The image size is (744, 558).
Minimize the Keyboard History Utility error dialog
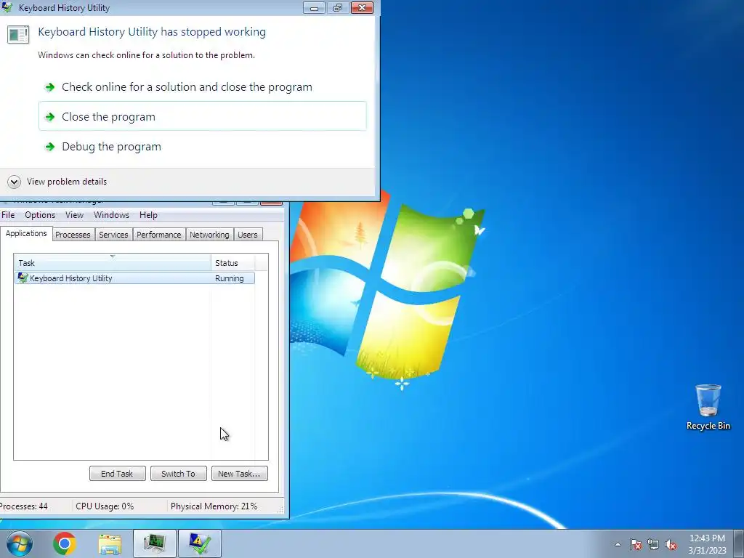coord(314,7)
